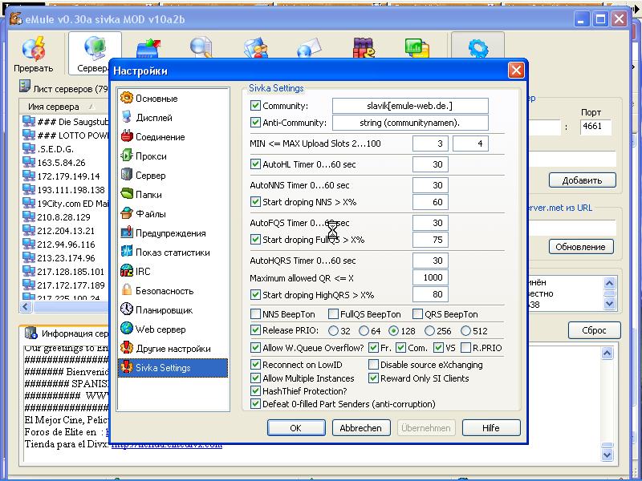
Task: Open the Messages toolbar icon with the envelope
Action: [x=309, y=47]
